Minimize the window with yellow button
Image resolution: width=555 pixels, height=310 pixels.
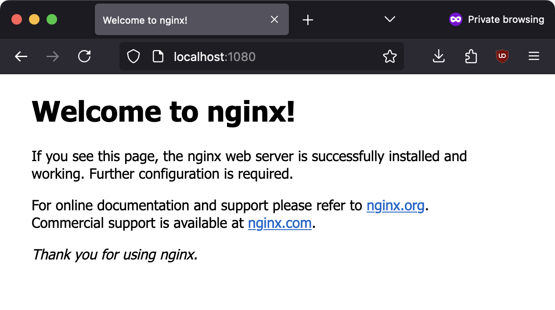coord(34,20)
